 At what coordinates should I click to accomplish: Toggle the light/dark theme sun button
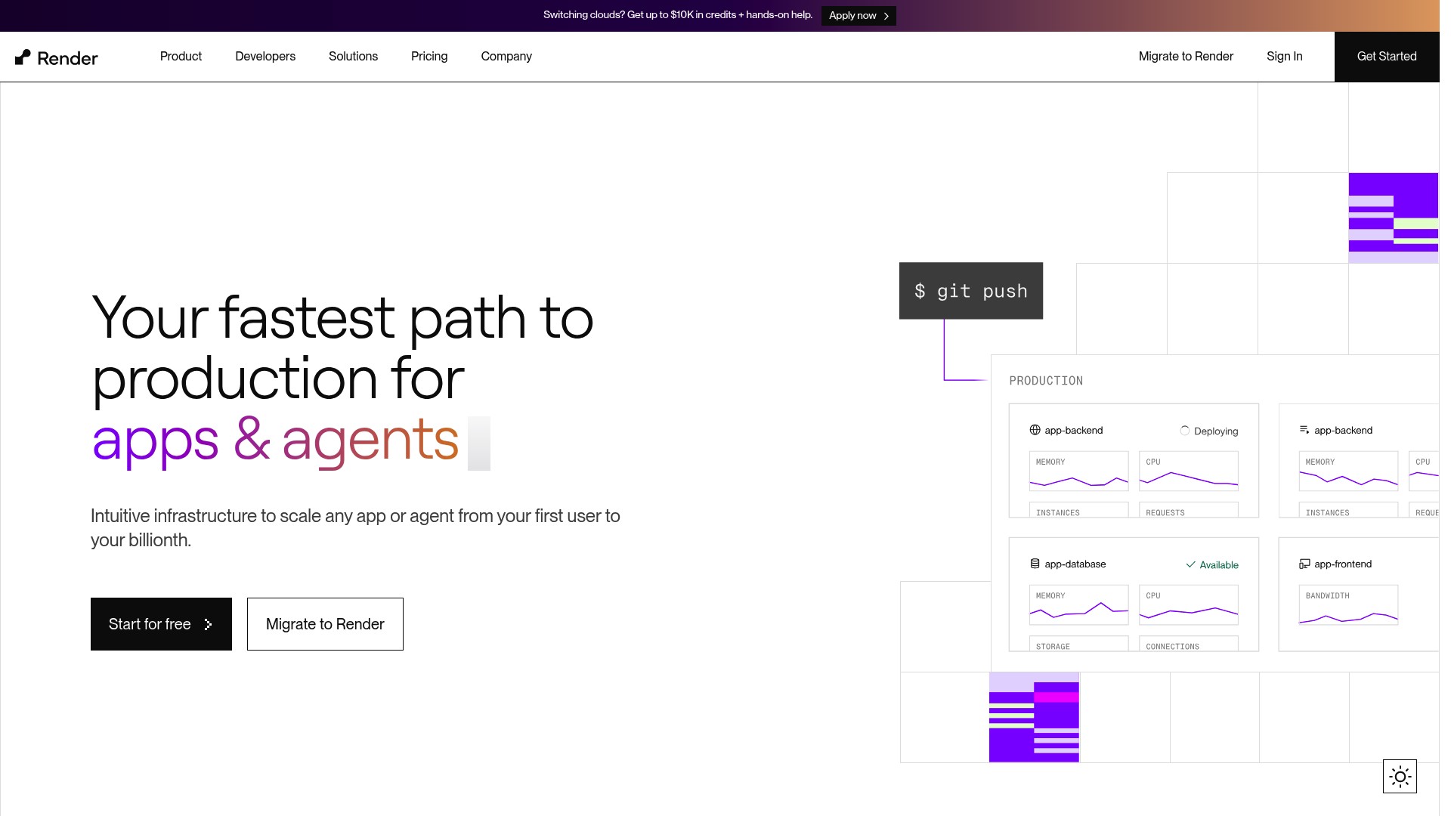pyautogui.click(x=1400, y=776)
